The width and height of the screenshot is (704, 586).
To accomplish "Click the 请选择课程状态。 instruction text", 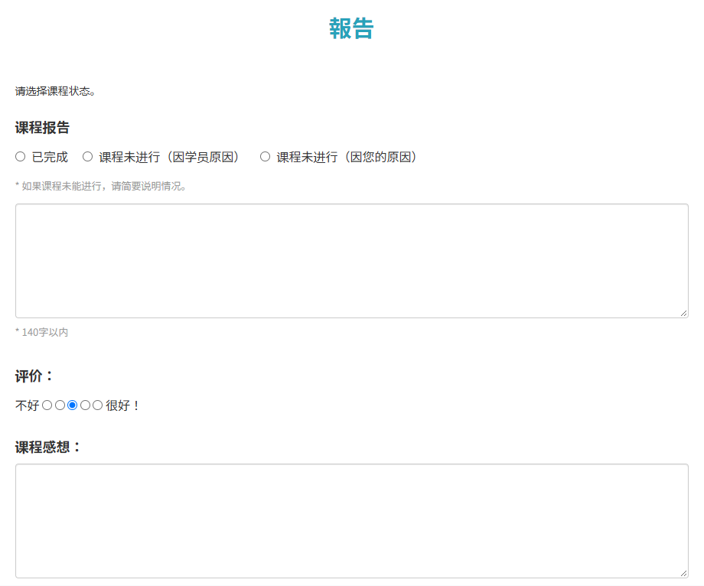I will (x=55, y=91).
